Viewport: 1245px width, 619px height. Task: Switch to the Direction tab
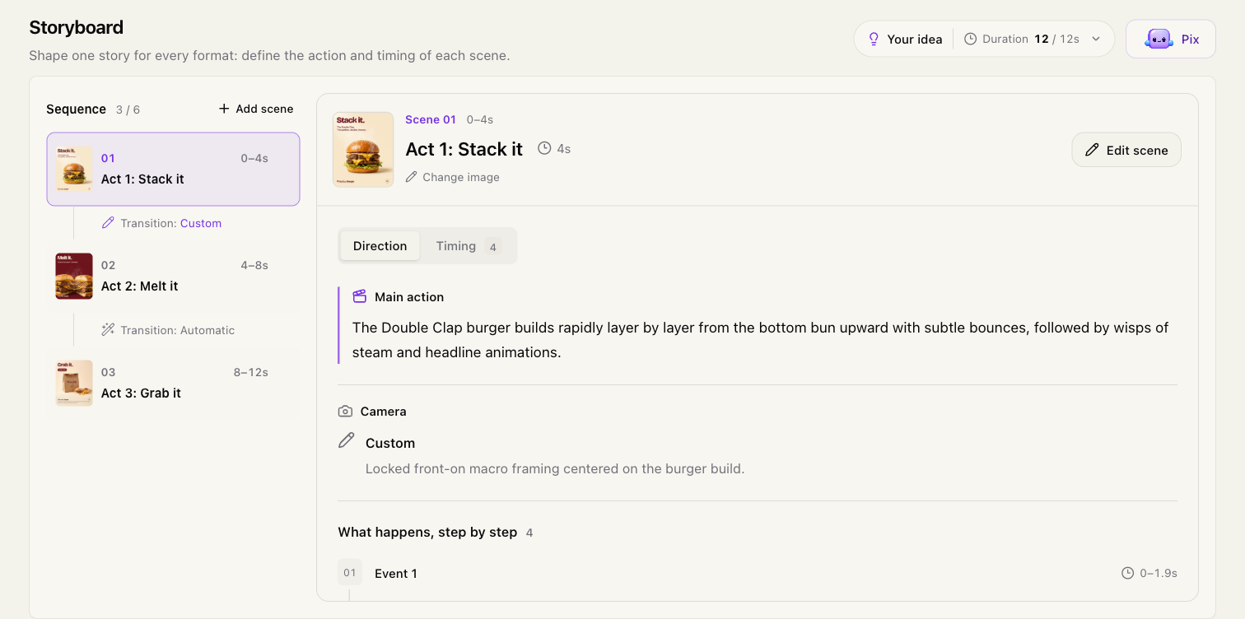coord(380,246)
